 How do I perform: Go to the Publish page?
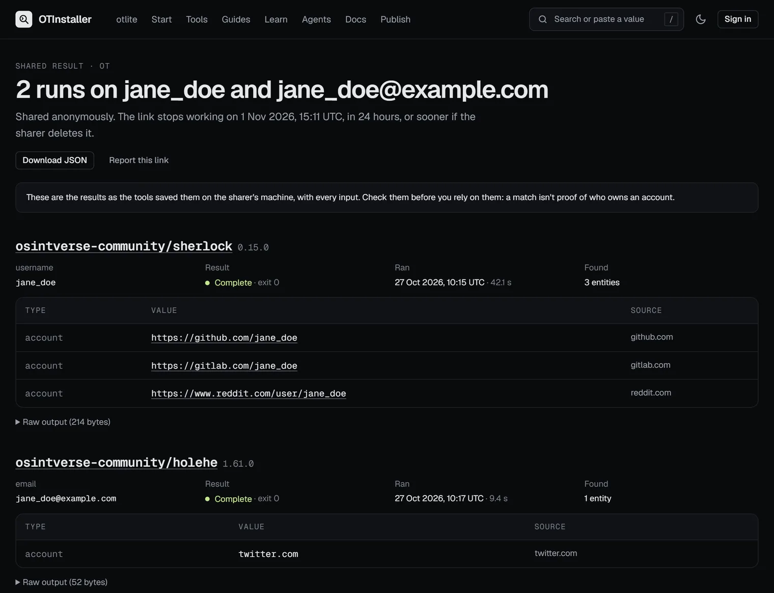coord(395,19)
